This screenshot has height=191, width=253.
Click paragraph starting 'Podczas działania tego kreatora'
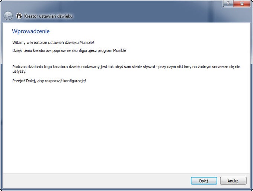click(x=126, y=69)
